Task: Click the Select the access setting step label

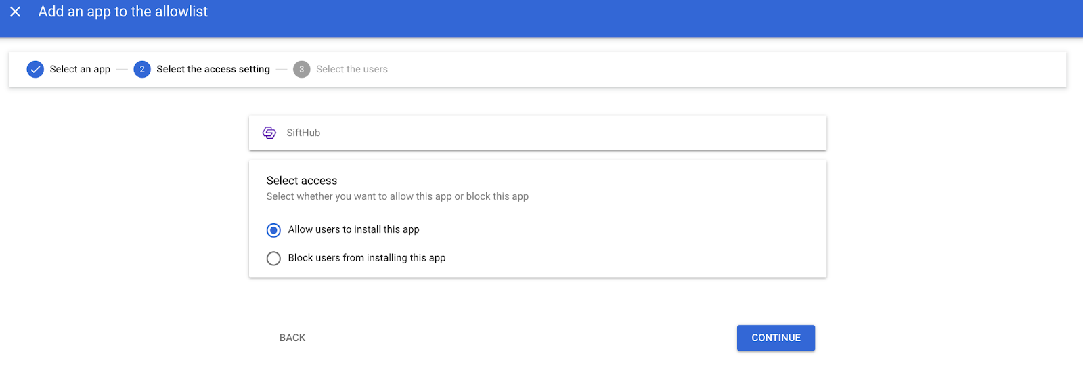Action: point(213,69)
